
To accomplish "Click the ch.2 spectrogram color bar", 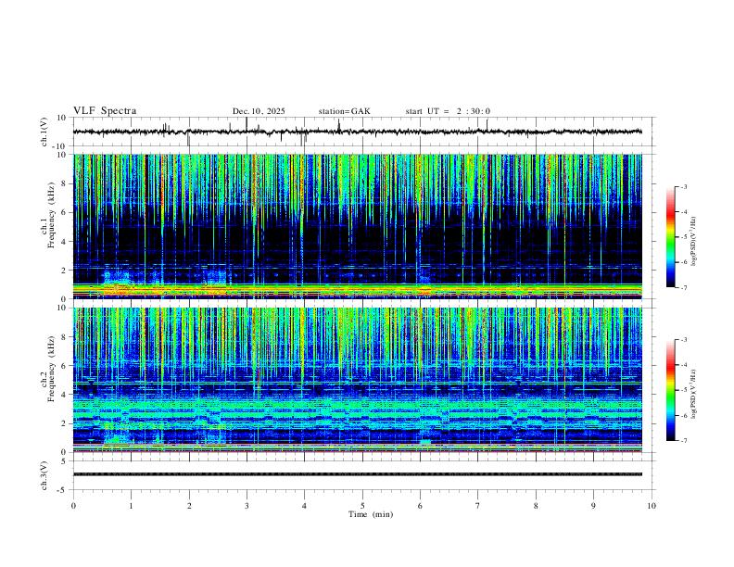I will [671, 390].
